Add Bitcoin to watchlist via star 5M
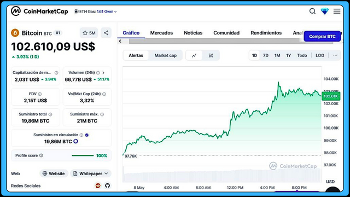350x197 pixels. (x=89, y=33)
